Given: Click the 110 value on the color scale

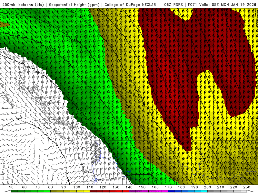Looking at the screenshot, I should pos(90,187).
